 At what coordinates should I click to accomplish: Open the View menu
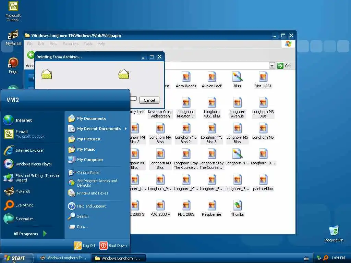click(x=53, y=44)
